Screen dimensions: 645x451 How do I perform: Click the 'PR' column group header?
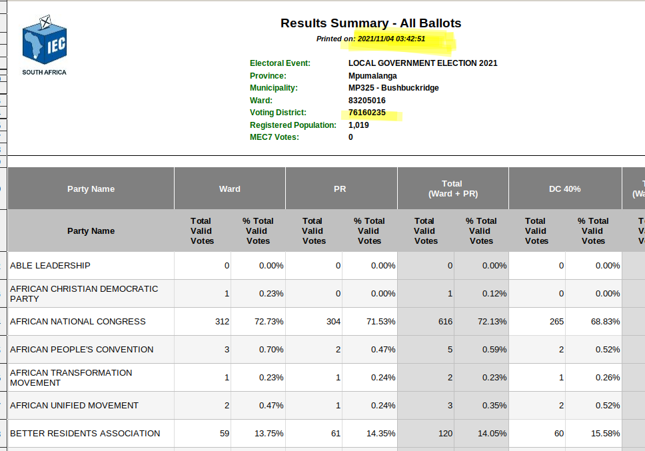pos(340,189)
